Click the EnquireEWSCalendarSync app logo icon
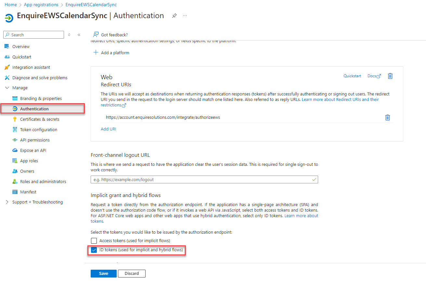The image size is (426, 283). tap(9, 18)
